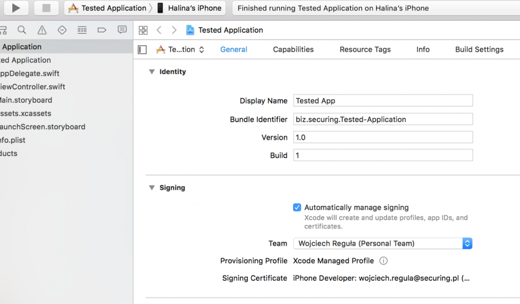The image size is (520, 304).
Task: Open the Debug navigator icon
Action: click(82, 30)
